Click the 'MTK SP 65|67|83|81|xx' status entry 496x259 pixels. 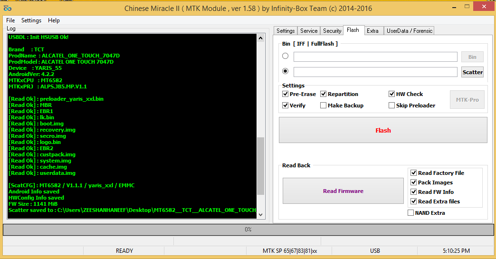(290, 251)
